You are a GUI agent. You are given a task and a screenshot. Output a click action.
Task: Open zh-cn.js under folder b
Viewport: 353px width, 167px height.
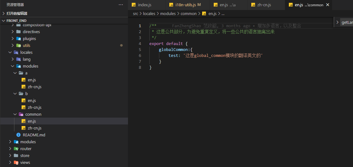tap(34, 107)
